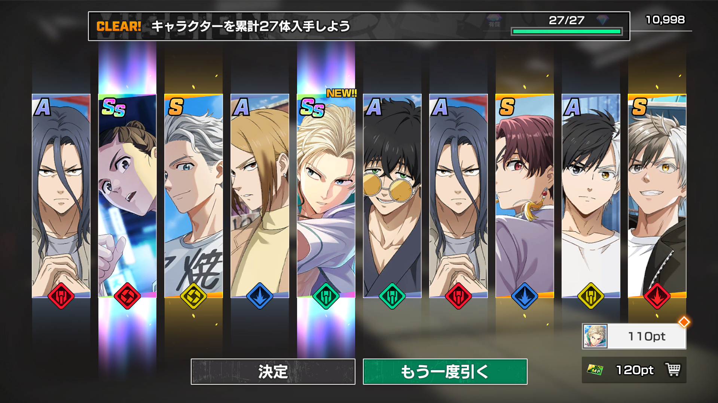Click the green emblem under NEW SS card

pyautogui.click(x=326, y=296)
